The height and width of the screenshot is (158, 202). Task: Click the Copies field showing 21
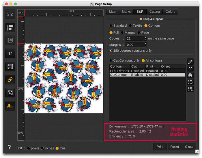click(x=135, y=38)
